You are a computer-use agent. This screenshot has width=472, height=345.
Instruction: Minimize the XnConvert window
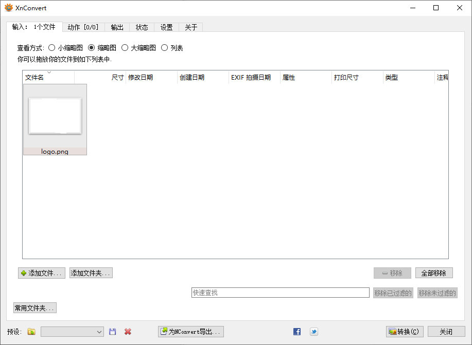[413, 8]
